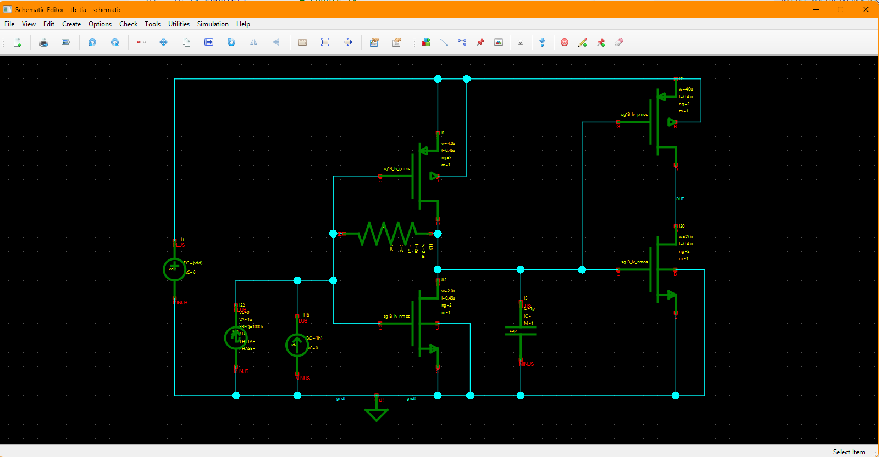The height and width of the screenshot is (457, 879).
Task: Open the Create menu
Action: 71,24
